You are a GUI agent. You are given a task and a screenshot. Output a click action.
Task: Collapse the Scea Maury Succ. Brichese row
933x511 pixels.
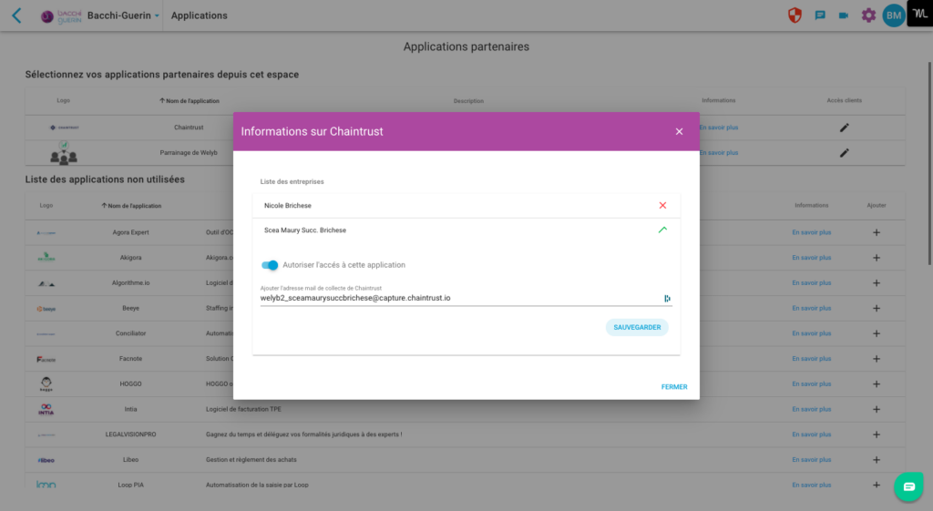point(662,230)
